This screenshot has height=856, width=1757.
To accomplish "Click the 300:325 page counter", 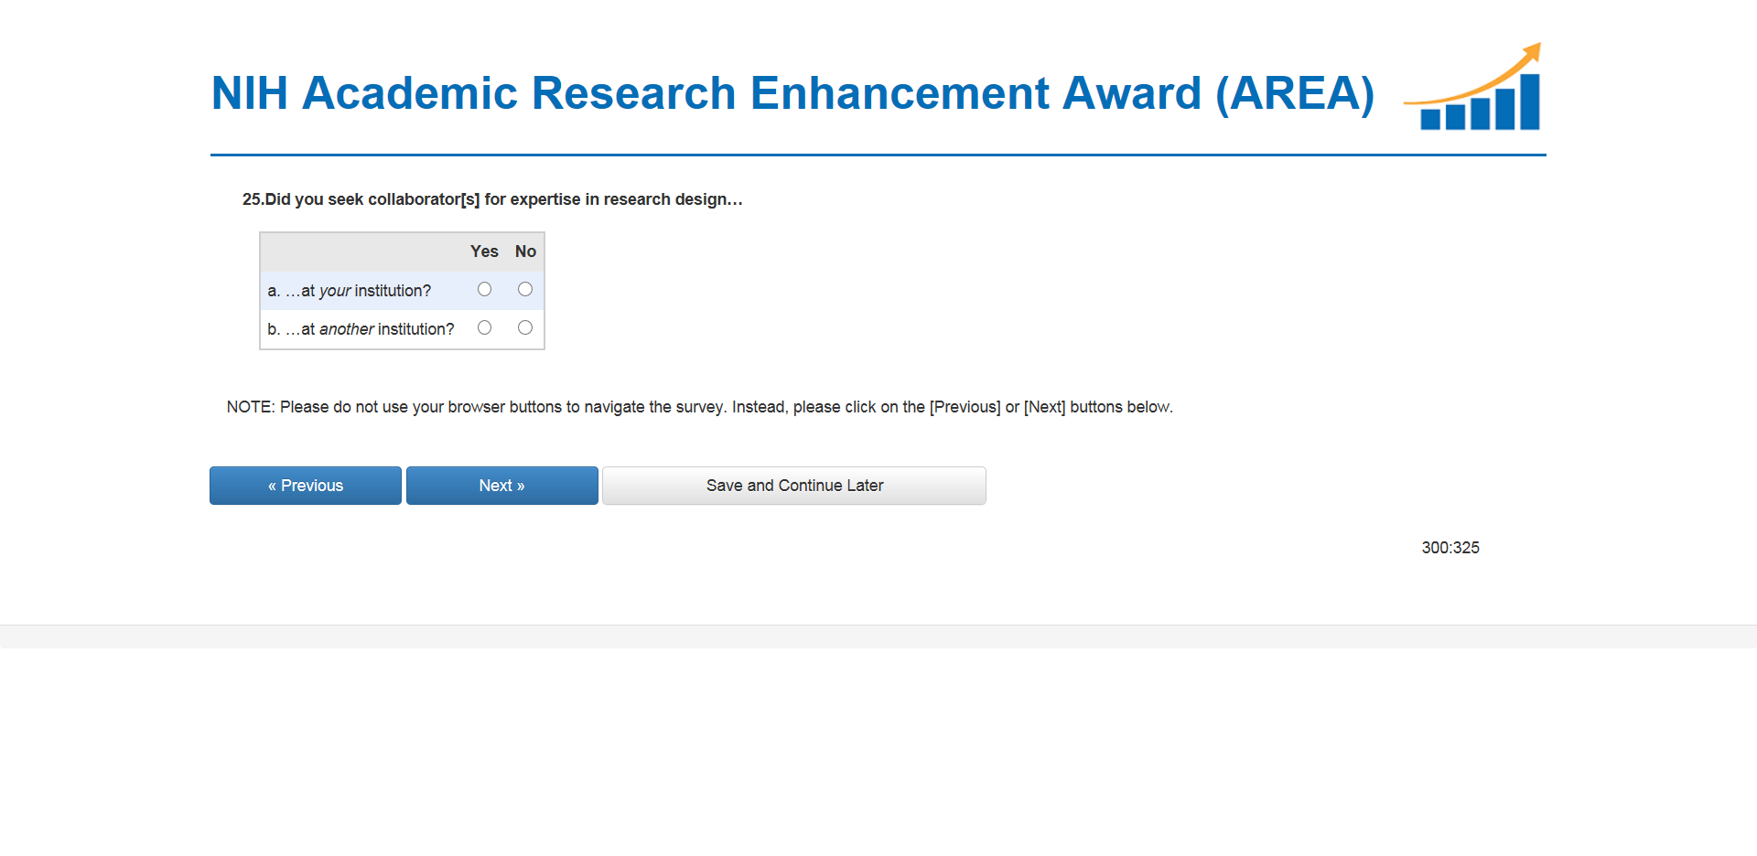I will (x=1450, y=548).
